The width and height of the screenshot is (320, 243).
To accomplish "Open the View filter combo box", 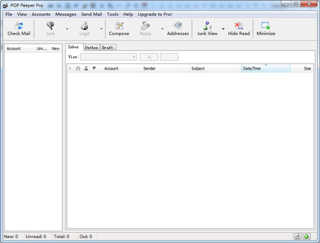I will pyautogui.click(x=108, y=57).
